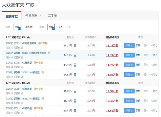Open loan calculator for 14.13万 price

pos(75,45)
